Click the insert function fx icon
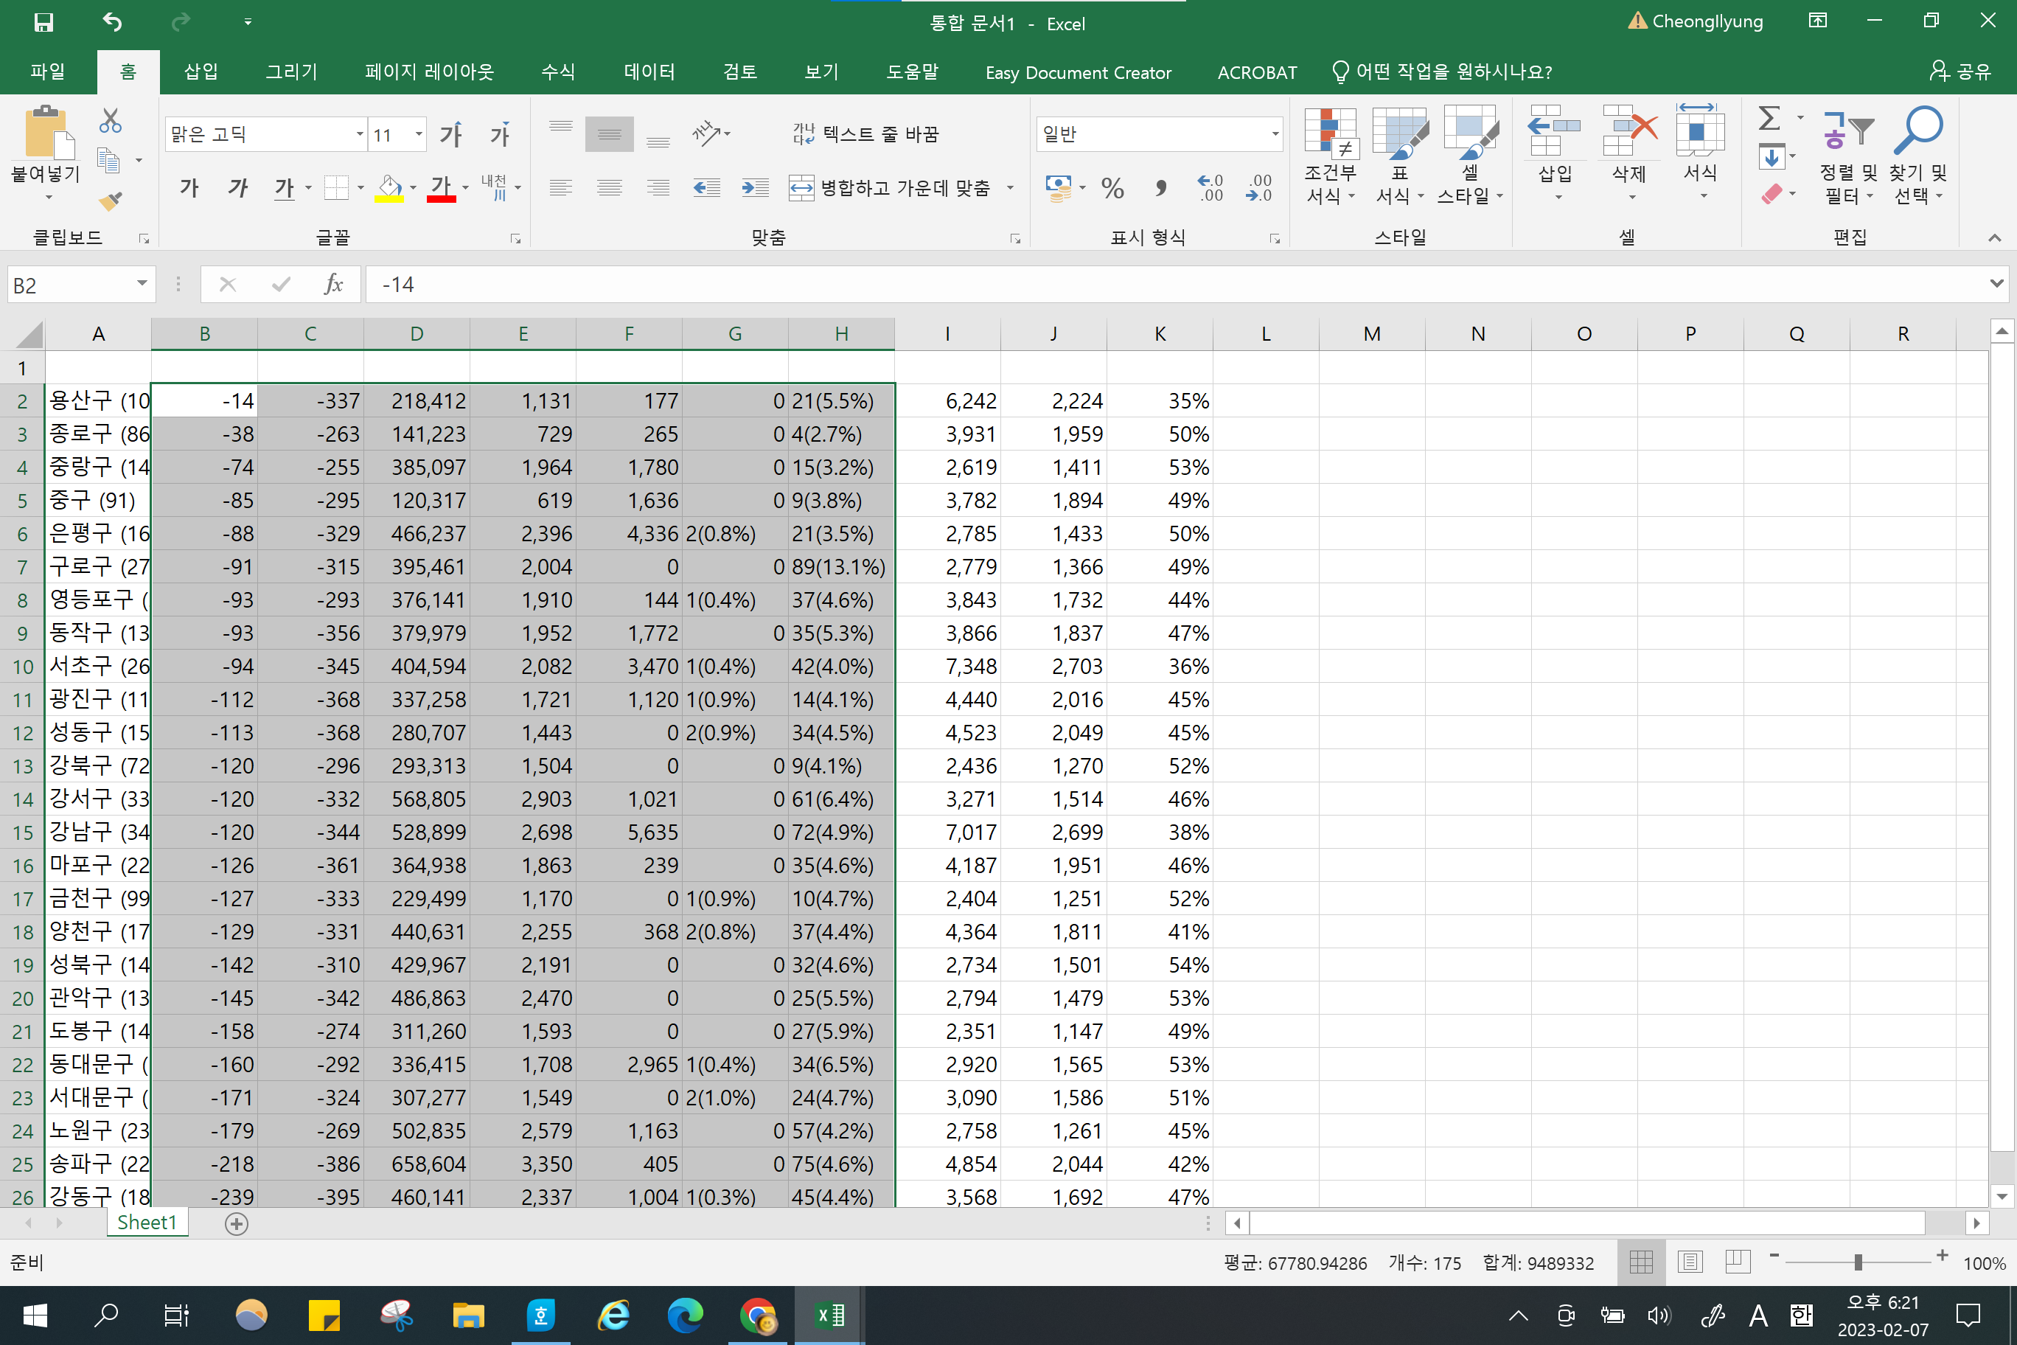Image resolution: width=2017 pixels, height=1345 pixels. (332, 284)
